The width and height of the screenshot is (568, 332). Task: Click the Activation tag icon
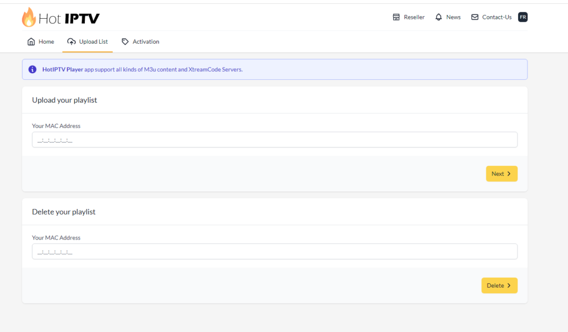[125, 42]
